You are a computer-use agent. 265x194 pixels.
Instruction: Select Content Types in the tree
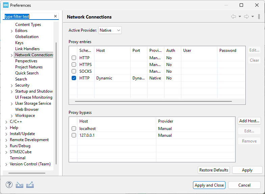pos(28,25)
